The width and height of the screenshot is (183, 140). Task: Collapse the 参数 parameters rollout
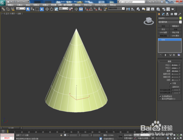click(x=169, y=61)
